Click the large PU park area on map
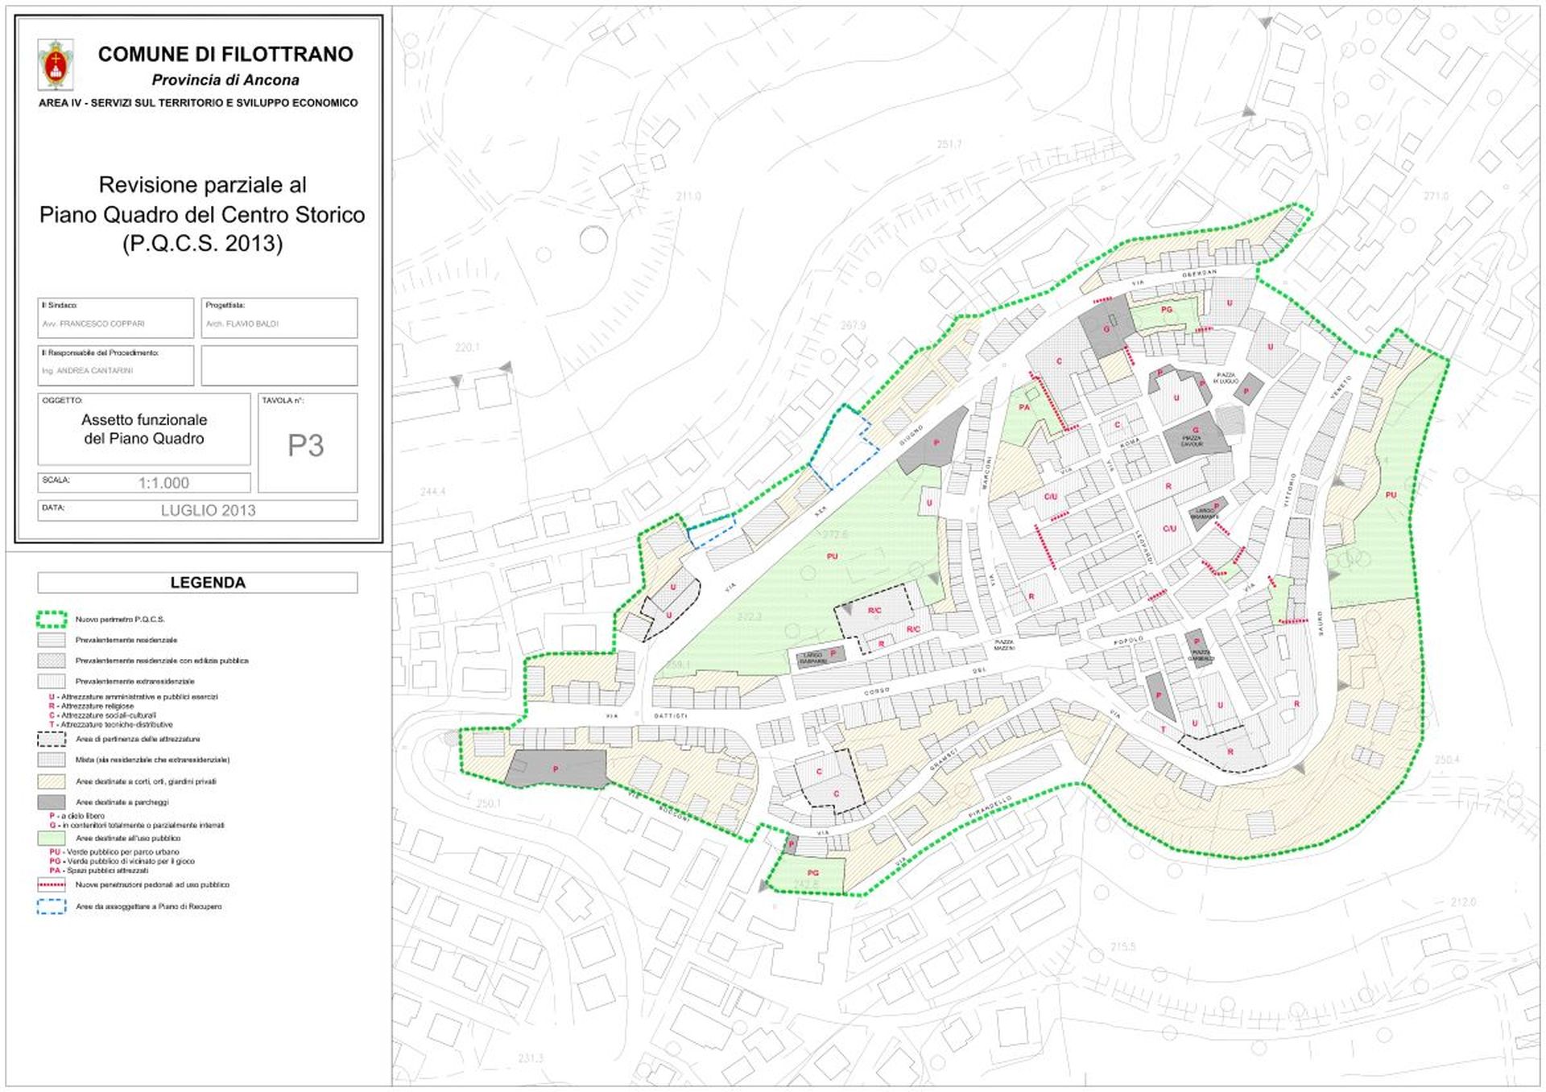 (805, 563)
